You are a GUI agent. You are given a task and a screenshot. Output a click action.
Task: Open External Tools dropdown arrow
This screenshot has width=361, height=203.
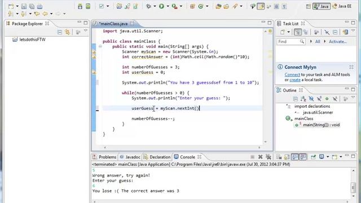point(181,6)
